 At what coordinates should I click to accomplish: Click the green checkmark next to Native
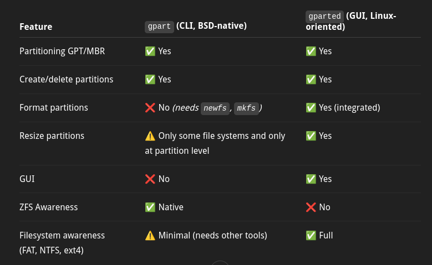coord(150,207)
